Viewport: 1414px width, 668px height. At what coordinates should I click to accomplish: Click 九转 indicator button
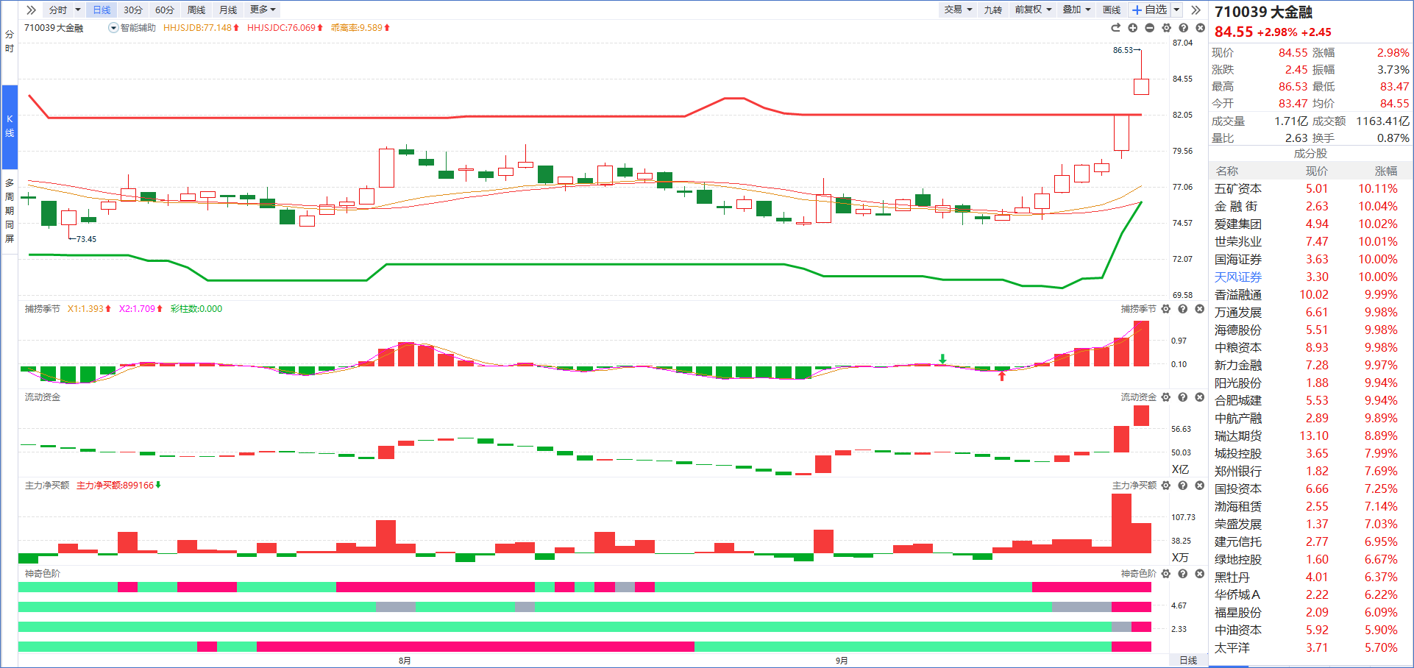(x=993, y=10)
